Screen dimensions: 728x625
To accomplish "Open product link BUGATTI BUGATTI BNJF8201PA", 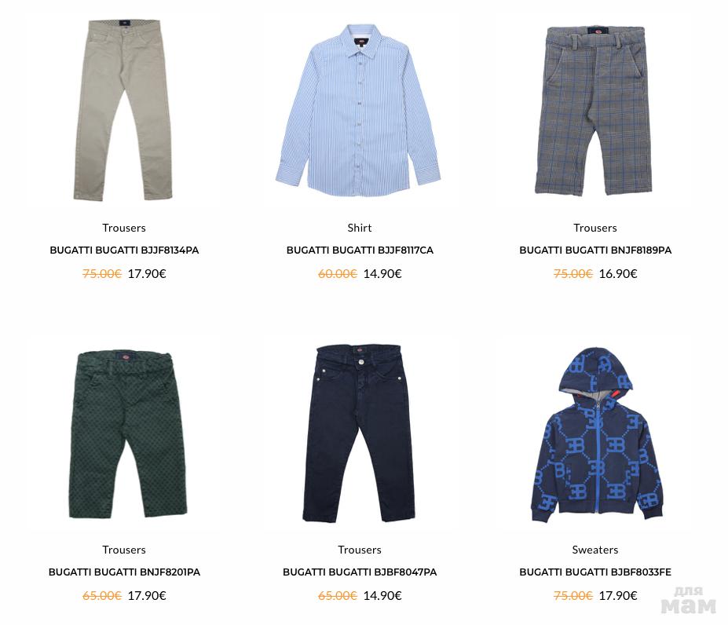I will click(124, 572).
